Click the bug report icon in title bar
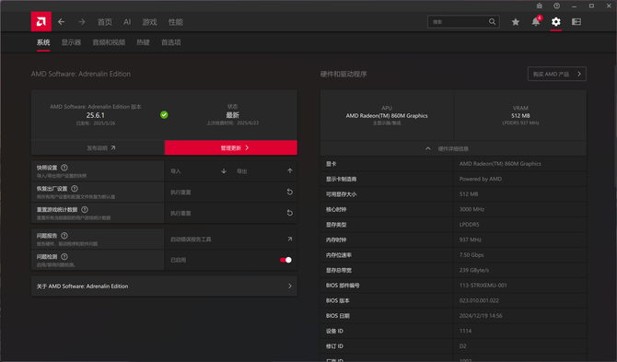The image size is (617, 362). click(x=539, y=6)
